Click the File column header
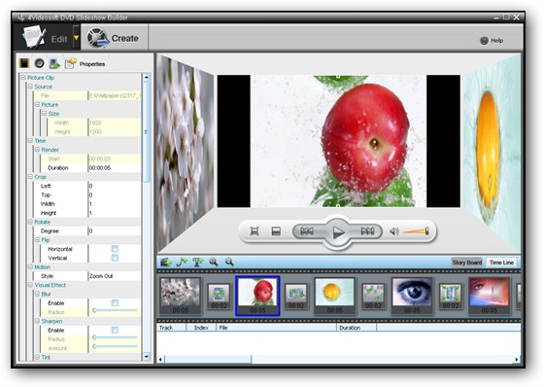This screenshot has height=387, width=544. pos(277,328)
